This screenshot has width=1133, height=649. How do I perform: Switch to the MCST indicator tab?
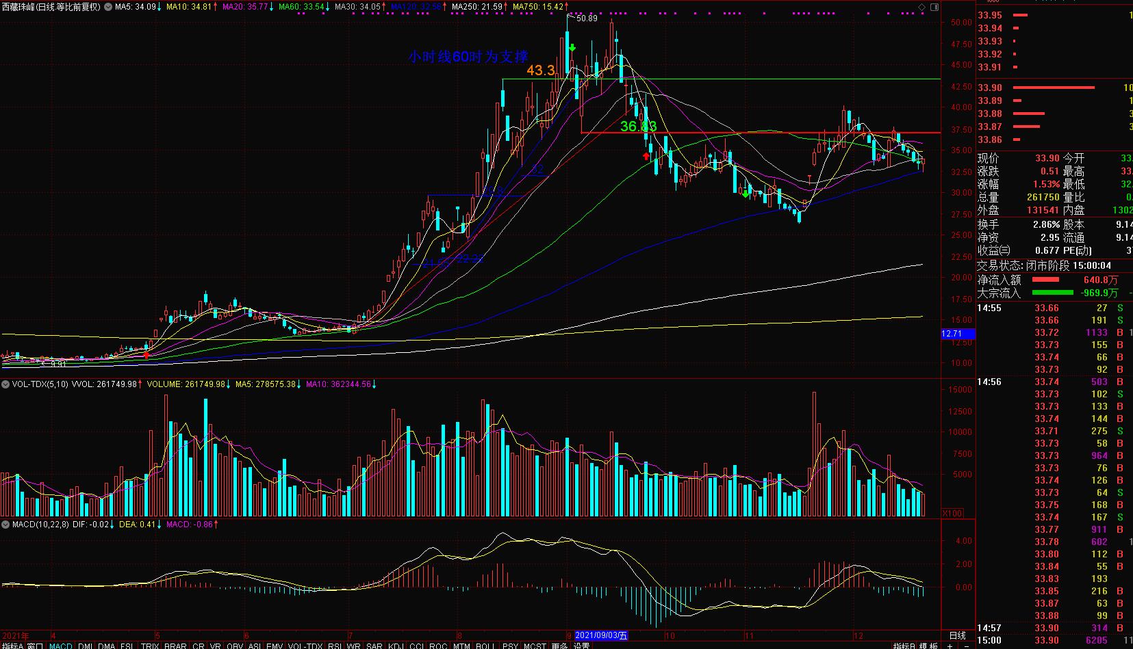535,645
